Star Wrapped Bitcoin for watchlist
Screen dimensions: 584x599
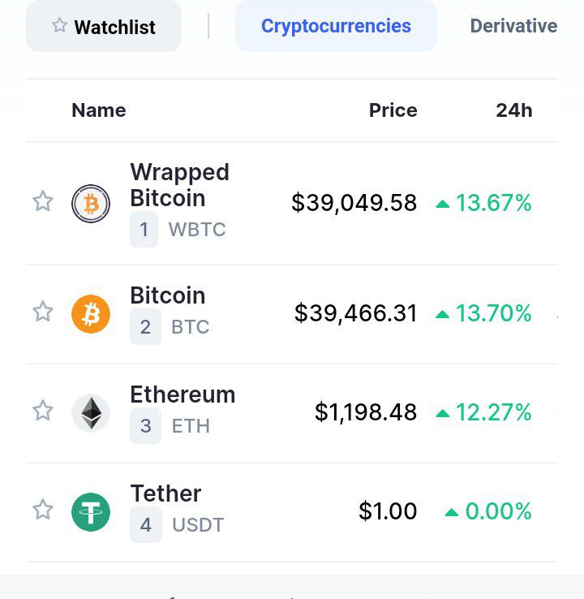pos(42,201)
